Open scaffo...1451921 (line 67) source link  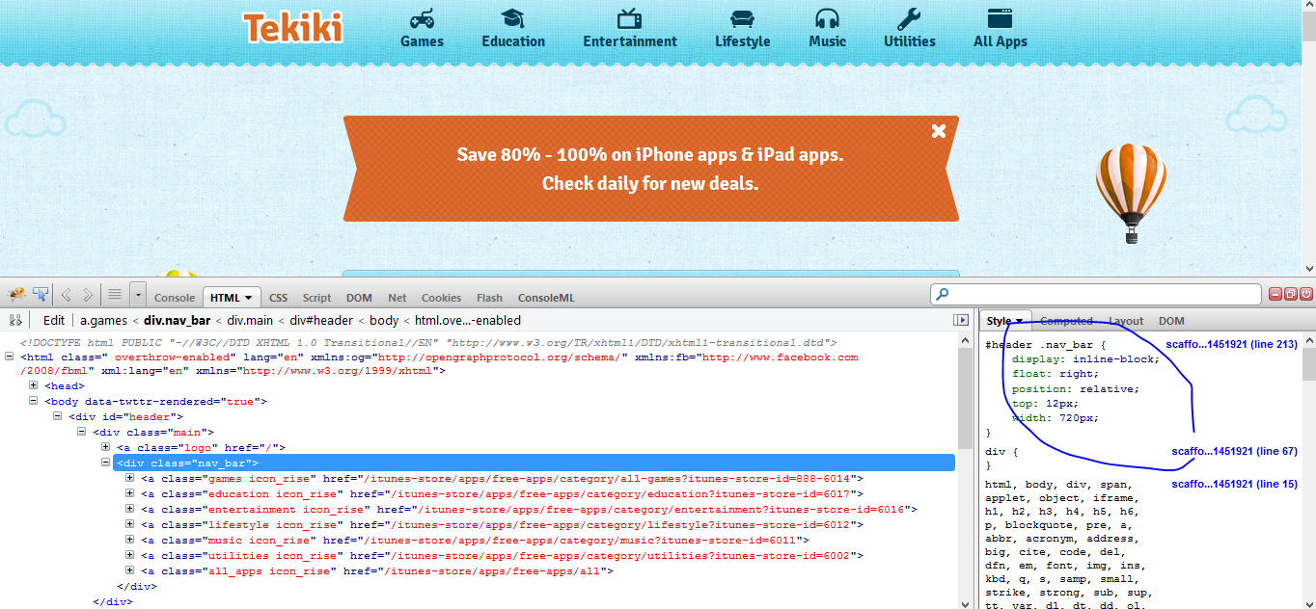pyautogui.click(x=1235, y=451)
